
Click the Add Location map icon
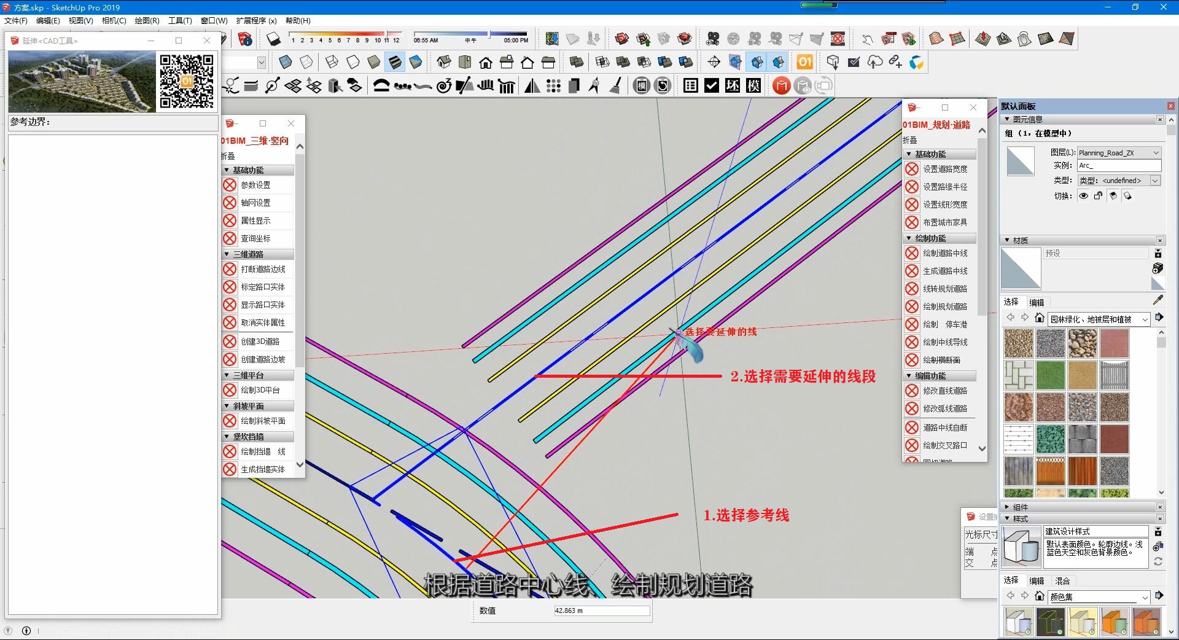coord(552,39)
